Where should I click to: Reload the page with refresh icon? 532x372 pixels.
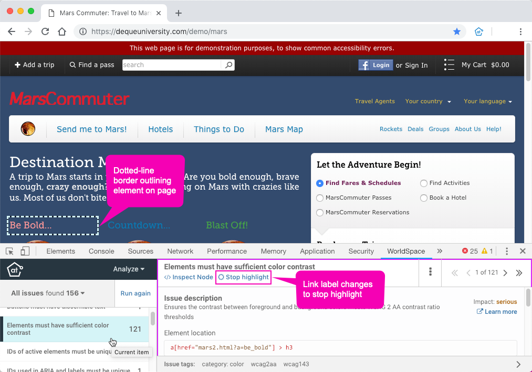pyautogui.click(x=45, y=31)
